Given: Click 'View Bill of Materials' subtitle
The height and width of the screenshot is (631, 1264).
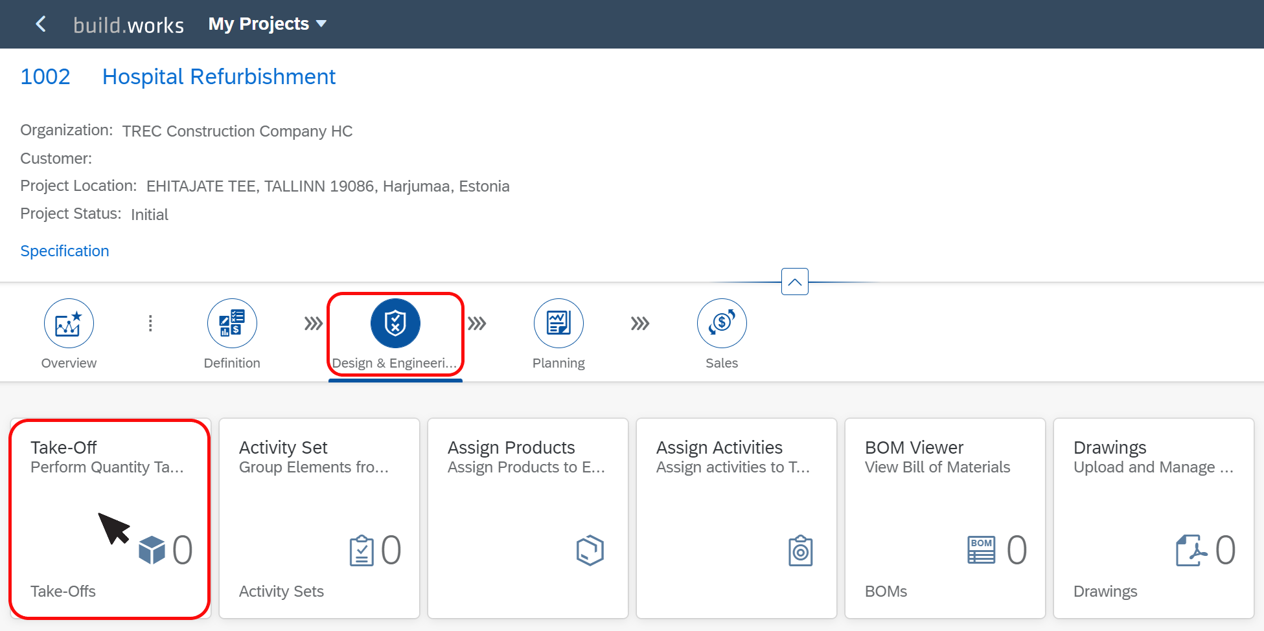Looking at the screenshot, I should [x=937, y=467].
